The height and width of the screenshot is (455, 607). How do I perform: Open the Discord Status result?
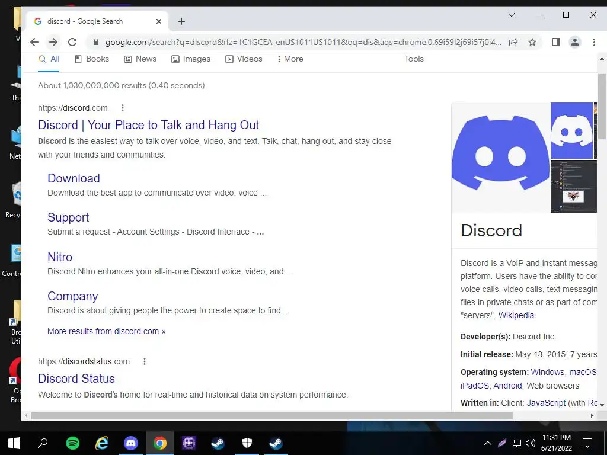click(76, 379)
